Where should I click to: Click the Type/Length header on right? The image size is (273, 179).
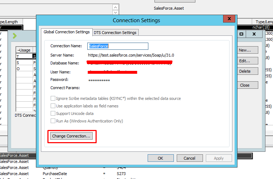pos(263,22)
